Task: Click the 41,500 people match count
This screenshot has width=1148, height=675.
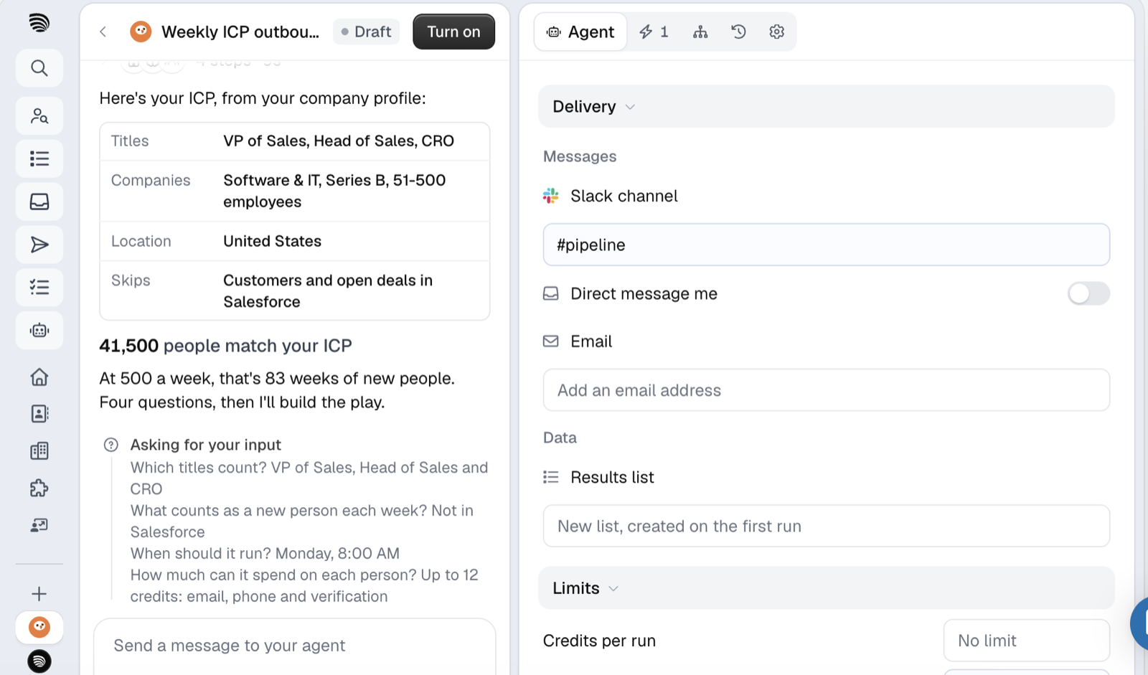Action: point(128,346)
